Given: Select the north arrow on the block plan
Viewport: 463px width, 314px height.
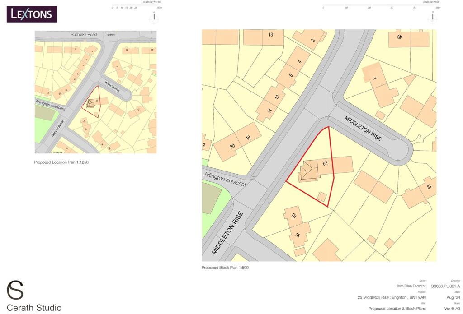Looking at the screenshot, I should [432, 16].
